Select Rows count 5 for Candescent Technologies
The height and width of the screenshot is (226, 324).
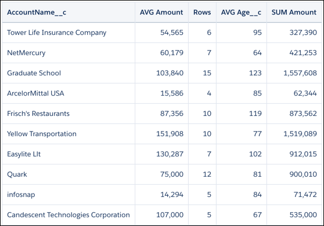[x=209, y=215]
